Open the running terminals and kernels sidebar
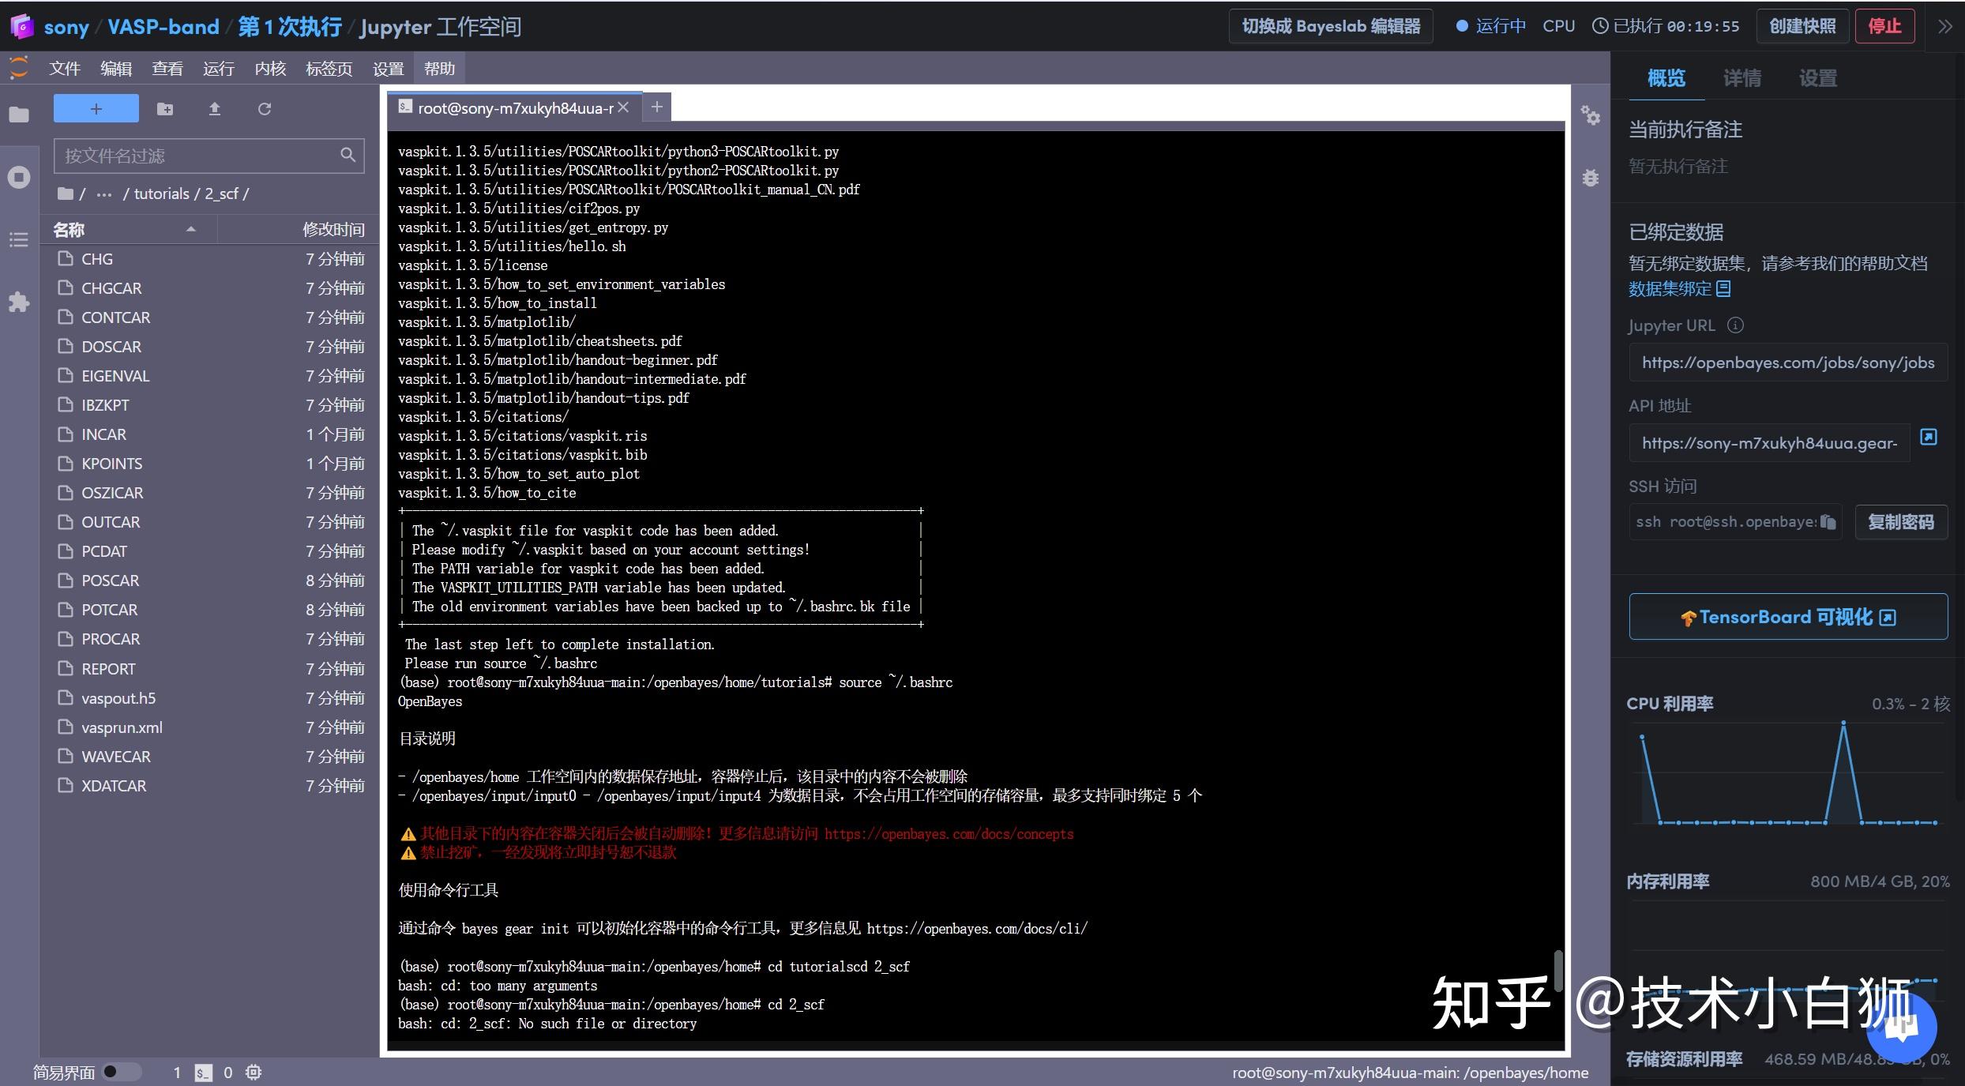The image size is (1965, 1086). click(19, 177)
